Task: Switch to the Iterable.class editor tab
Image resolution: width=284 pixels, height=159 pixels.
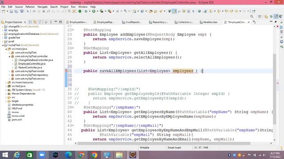Action: [209, 22]
